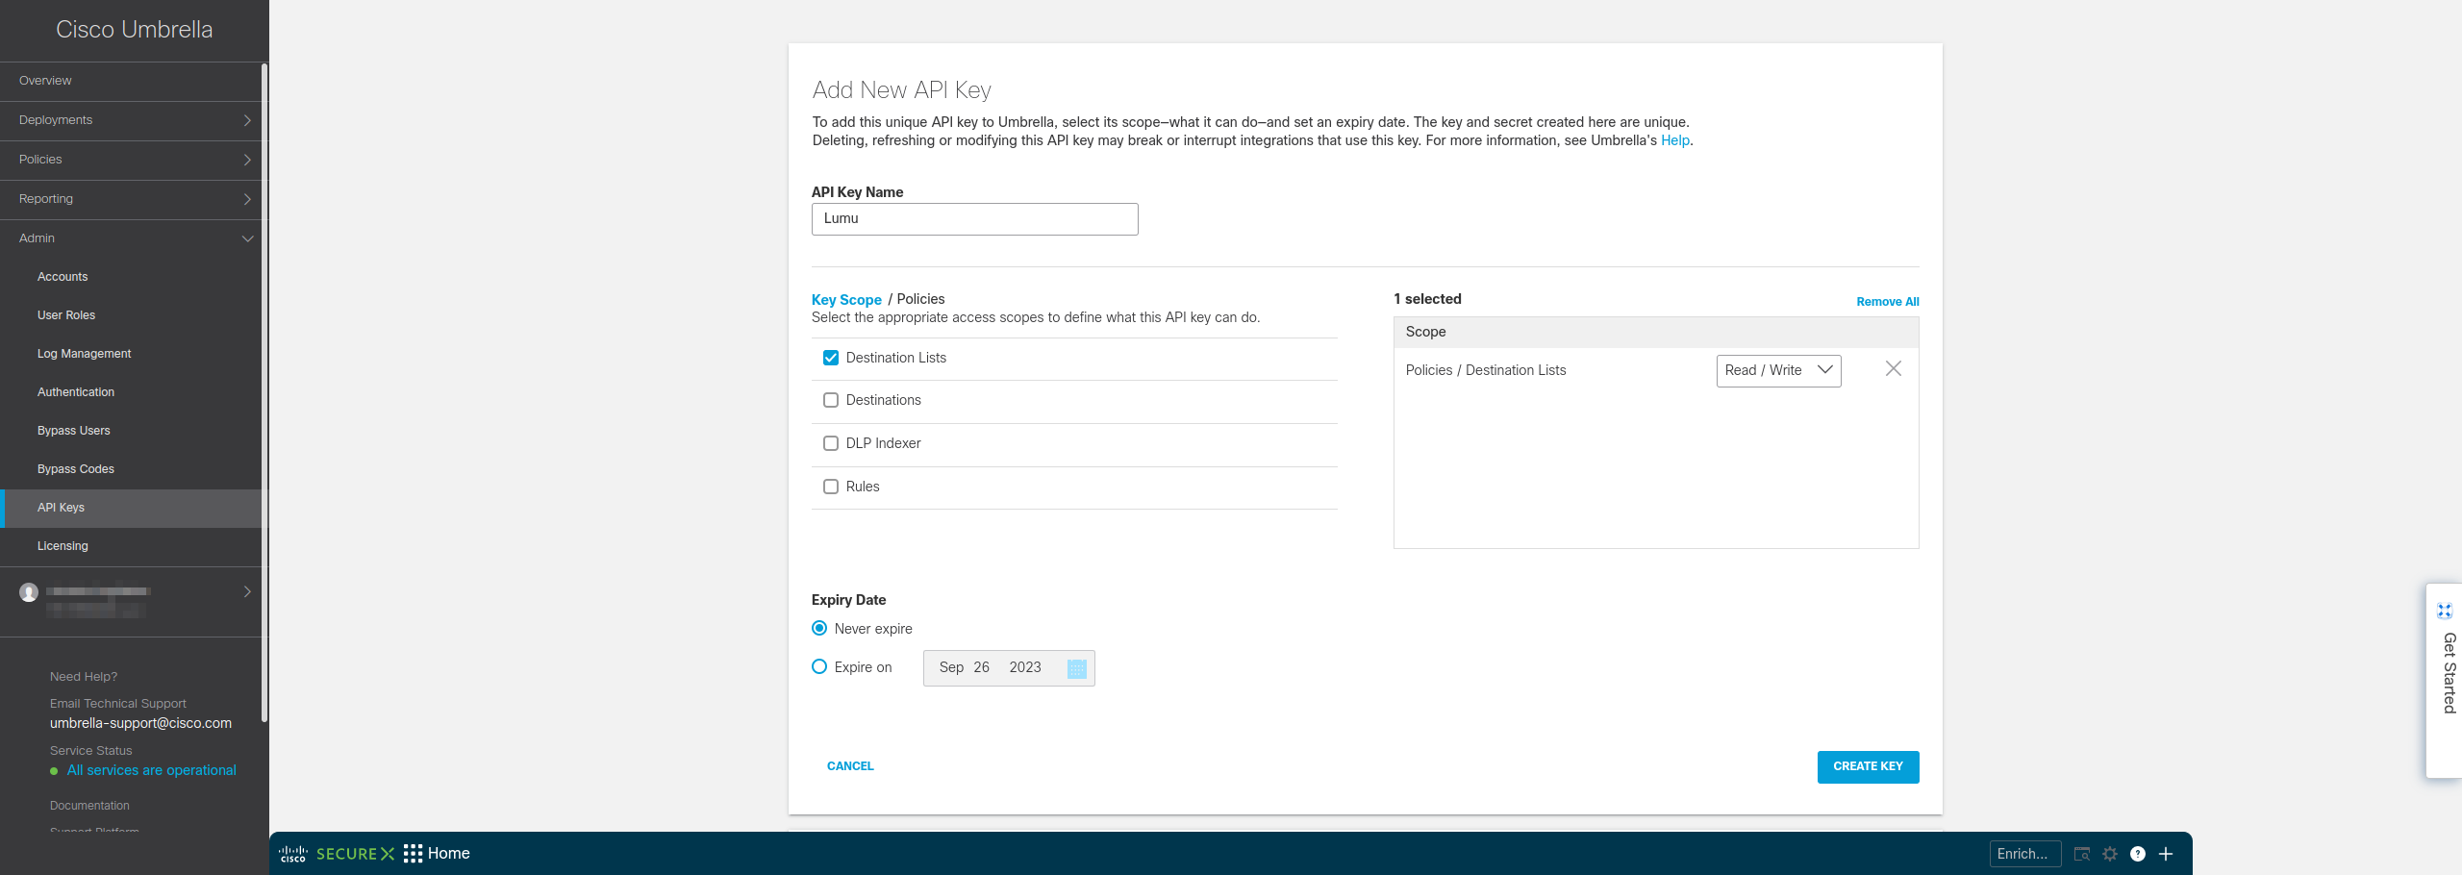This screenshot has height=875, width=2462.
Task: Remove Destination Lists scope with X icon
Action: pos(1893,369)
